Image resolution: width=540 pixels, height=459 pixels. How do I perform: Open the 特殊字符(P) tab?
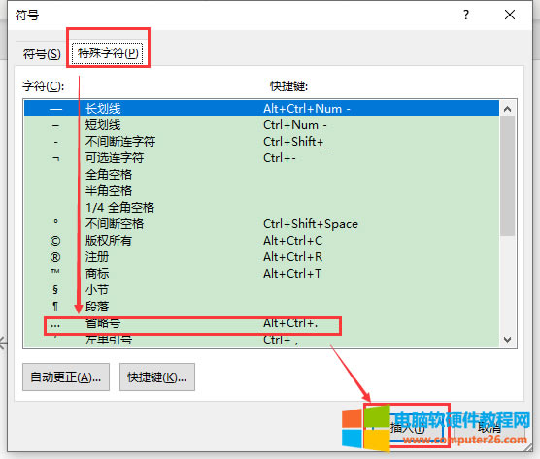pos(108,53)
